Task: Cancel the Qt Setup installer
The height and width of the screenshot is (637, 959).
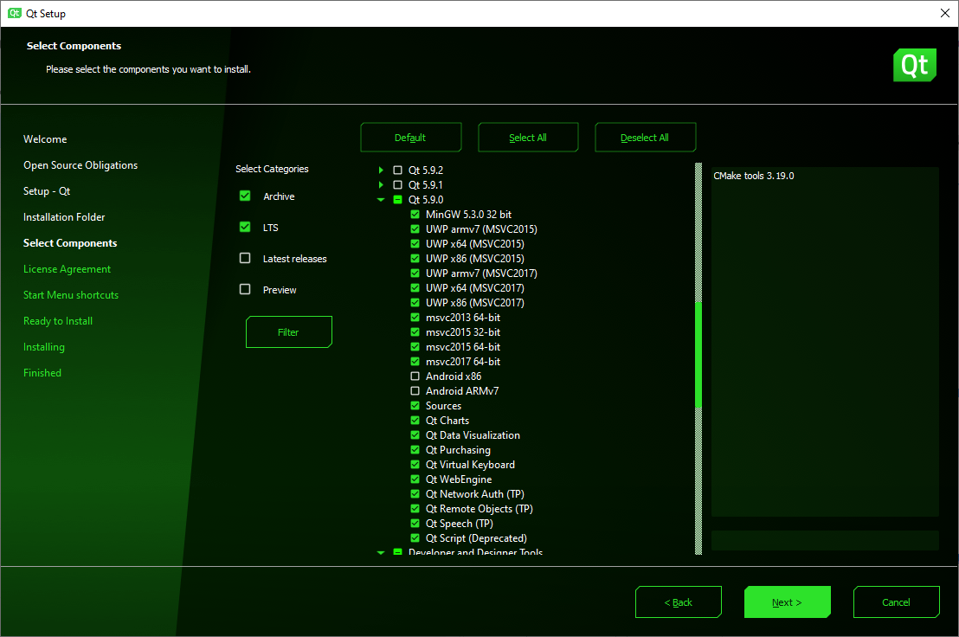Action: [896, 602]
